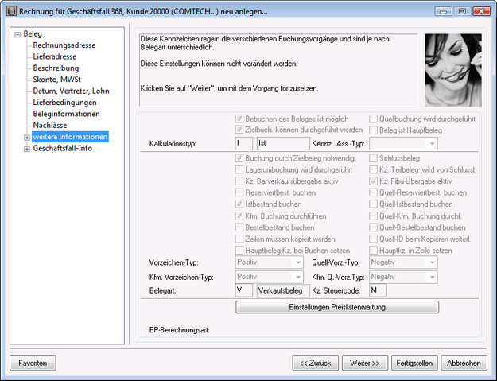Toggle Bebuchen des Beleges ist möglich checkbox

point(239,119)
